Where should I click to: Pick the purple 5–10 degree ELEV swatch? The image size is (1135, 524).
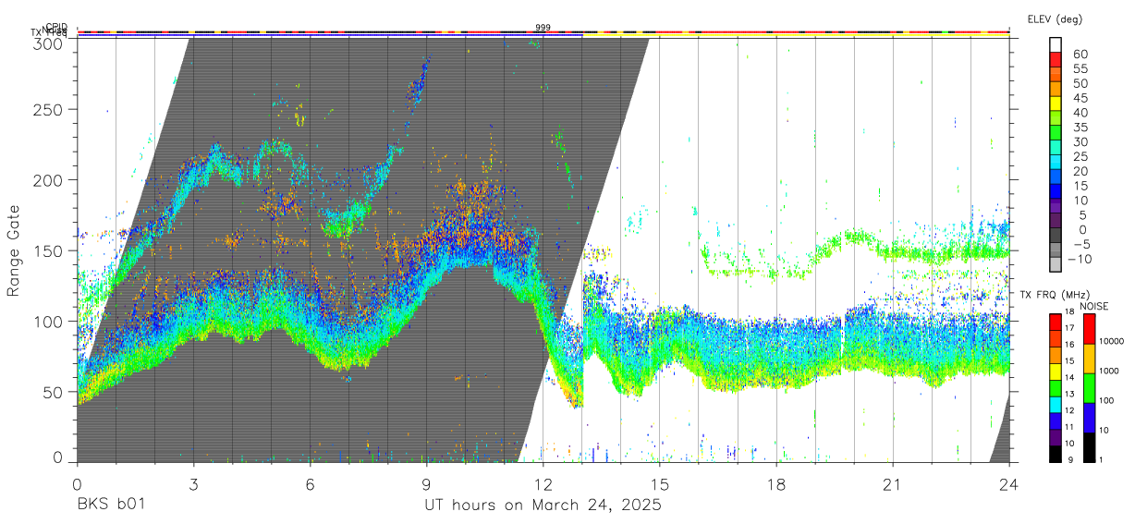click(x=1056, y=208)
